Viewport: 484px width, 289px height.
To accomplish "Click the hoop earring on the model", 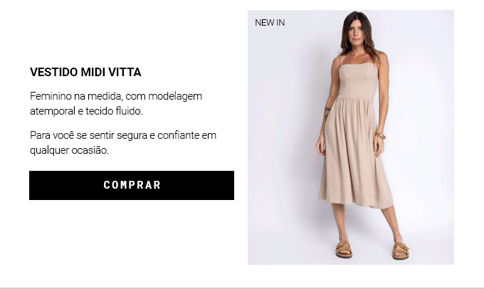I will pos(348,44).
